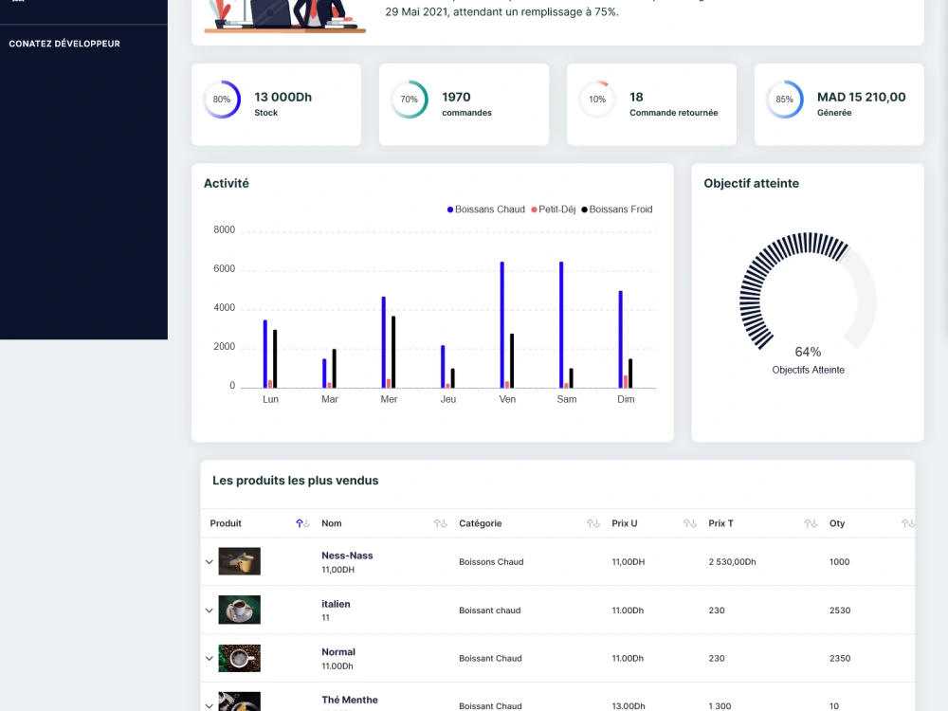Toggle Petit-Déj legend series
Viewport: 948px width, 711px height.
pos(554,210)
